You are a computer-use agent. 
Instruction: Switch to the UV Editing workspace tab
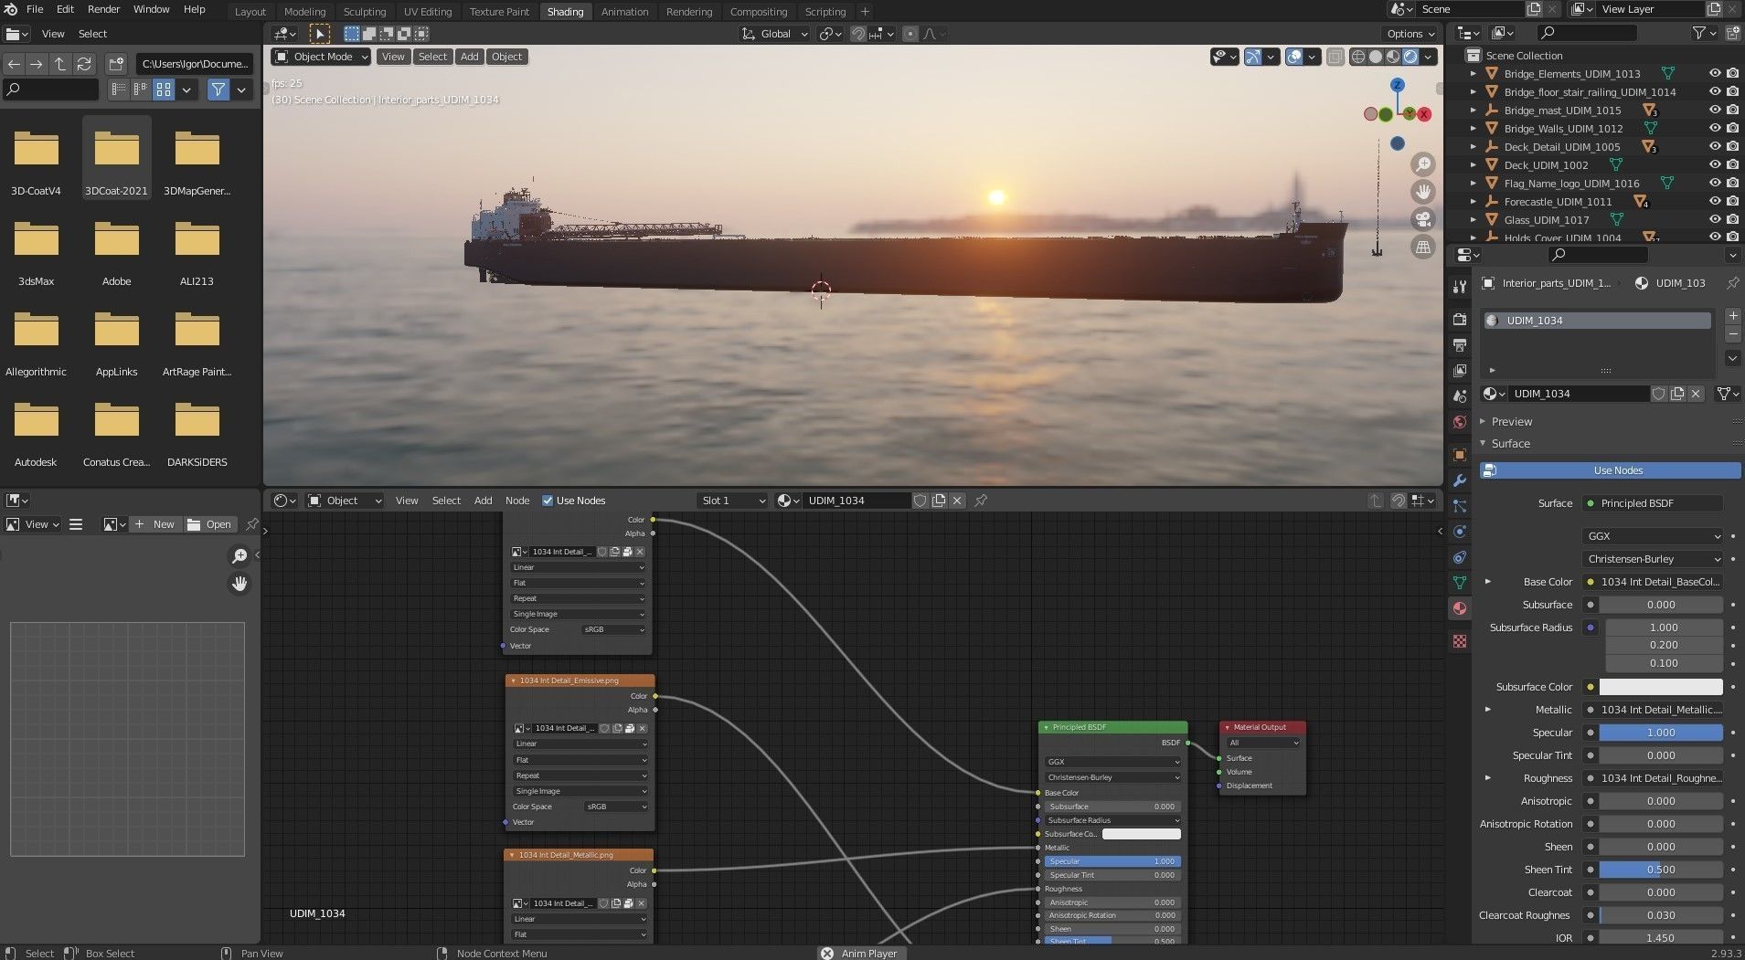tap(428, 12)
